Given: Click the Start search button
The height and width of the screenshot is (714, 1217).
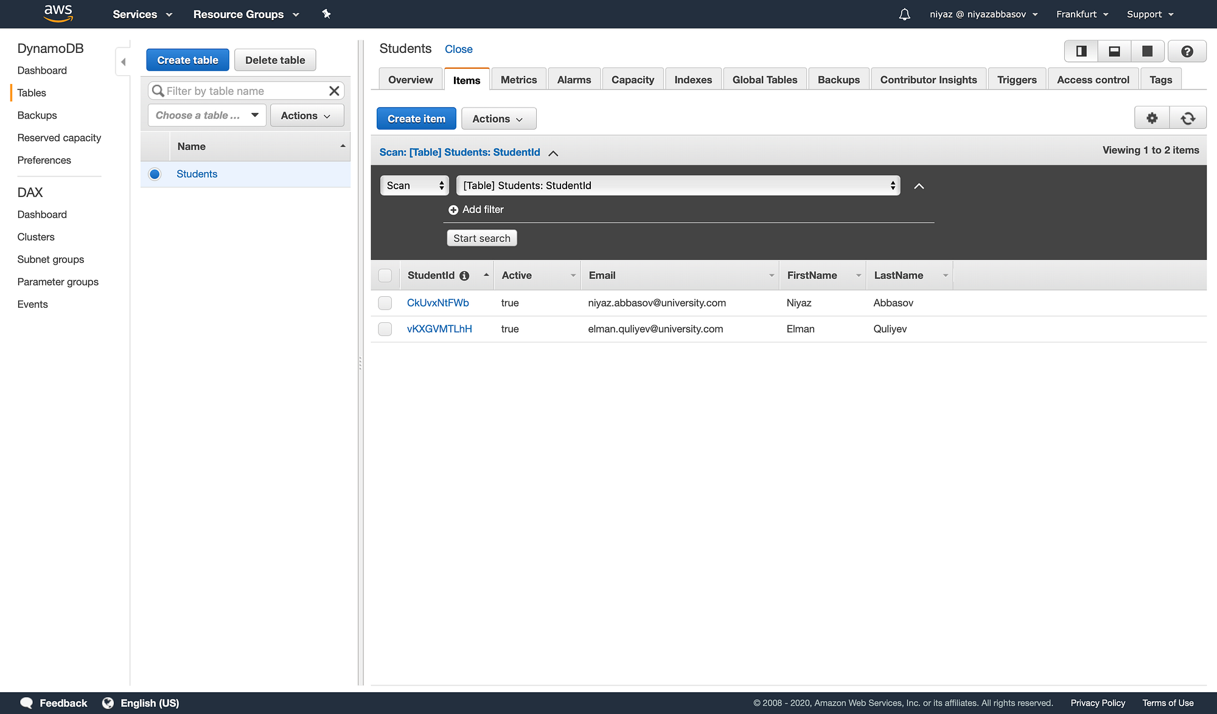Looking at the screenshot, I should pos(481,238).
